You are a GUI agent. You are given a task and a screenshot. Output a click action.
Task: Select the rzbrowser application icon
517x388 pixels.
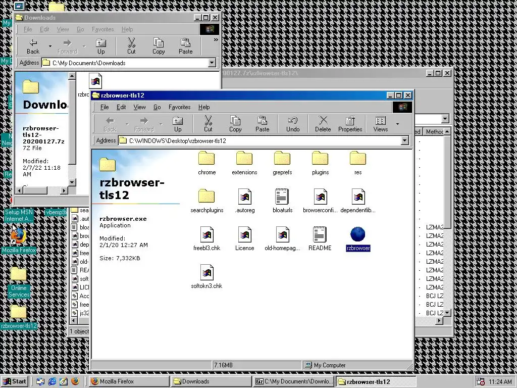358,234
